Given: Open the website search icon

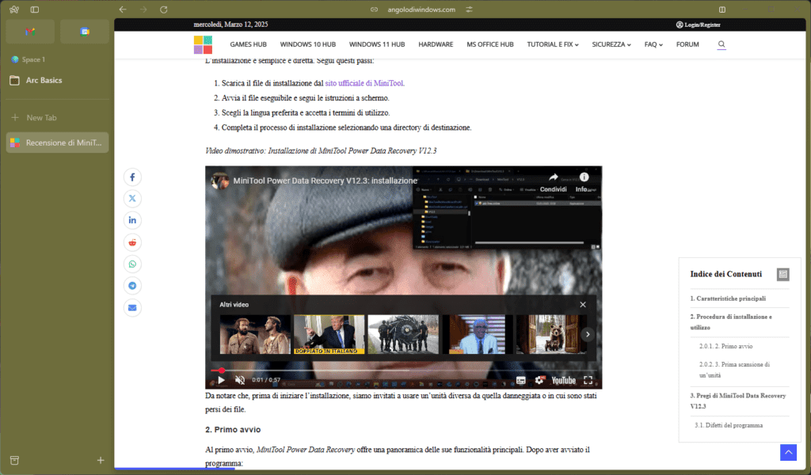Looking at the screenshot, I should pos(722,44).
